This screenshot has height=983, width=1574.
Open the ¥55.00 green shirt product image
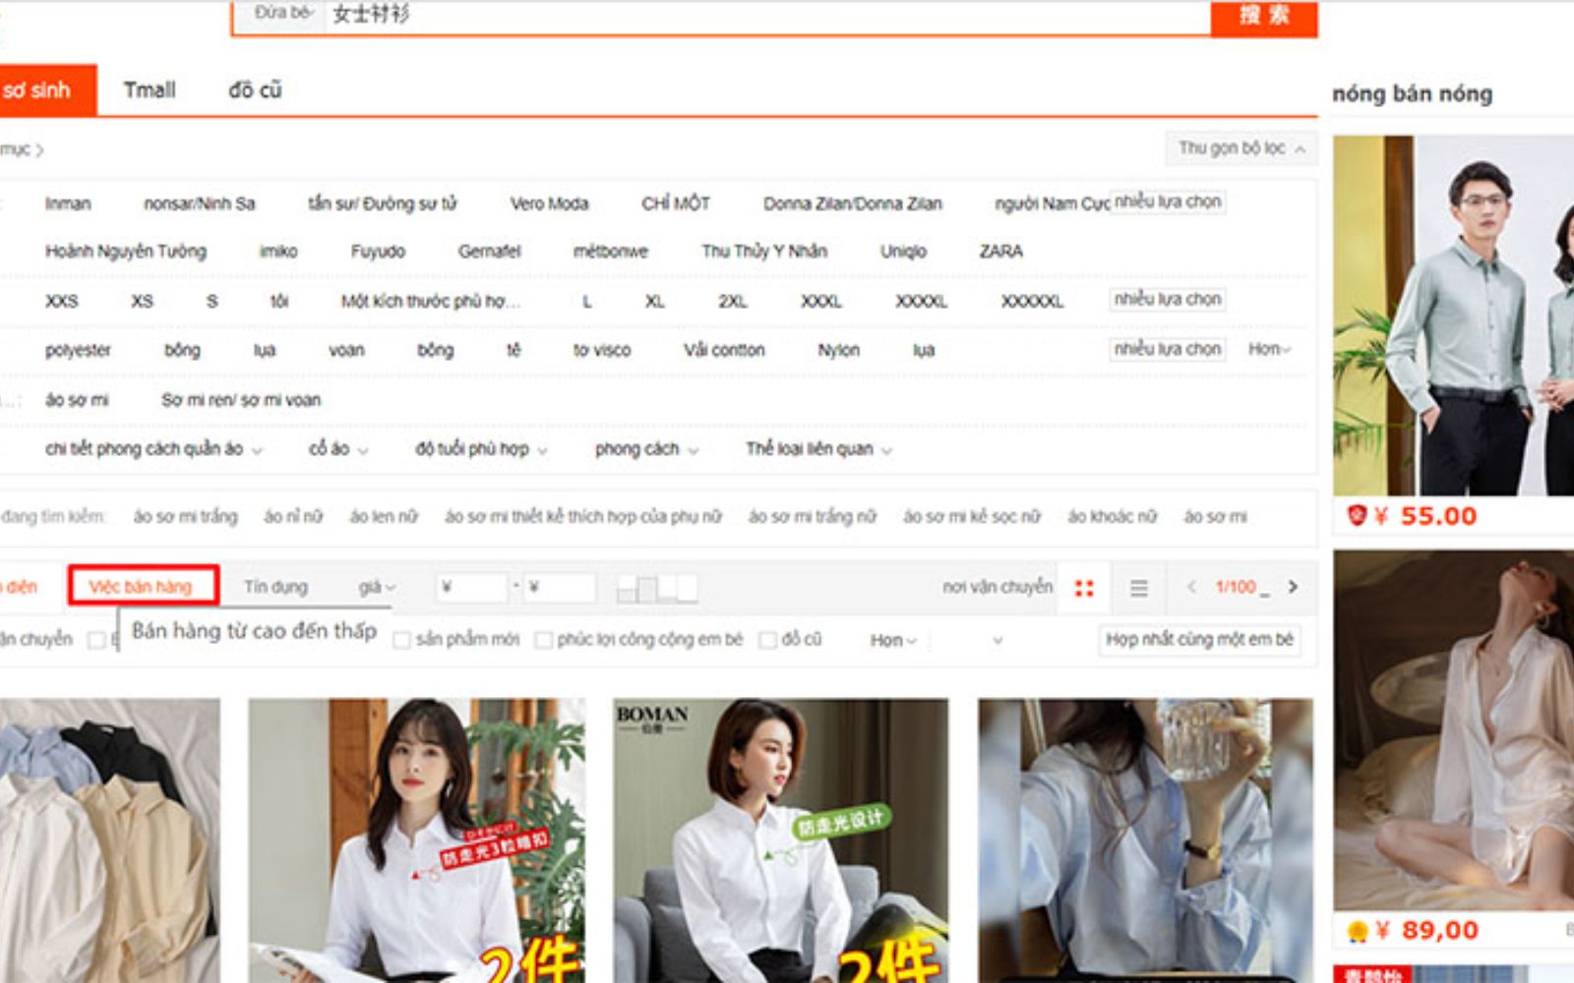[1453, 315]
